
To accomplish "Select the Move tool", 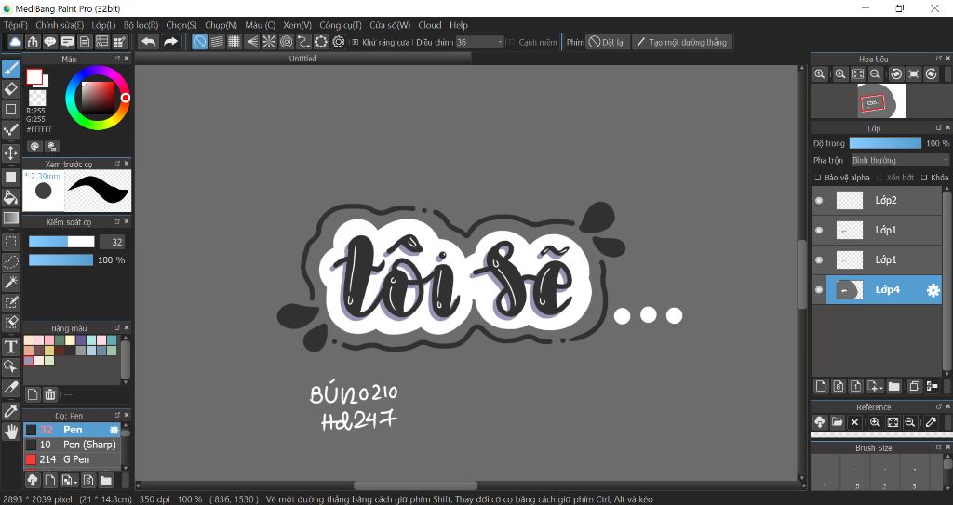I will point(11,153).
